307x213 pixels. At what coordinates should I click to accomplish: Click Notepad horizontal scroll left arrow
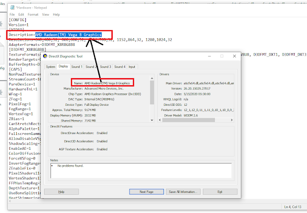click(x=10, y=201)
